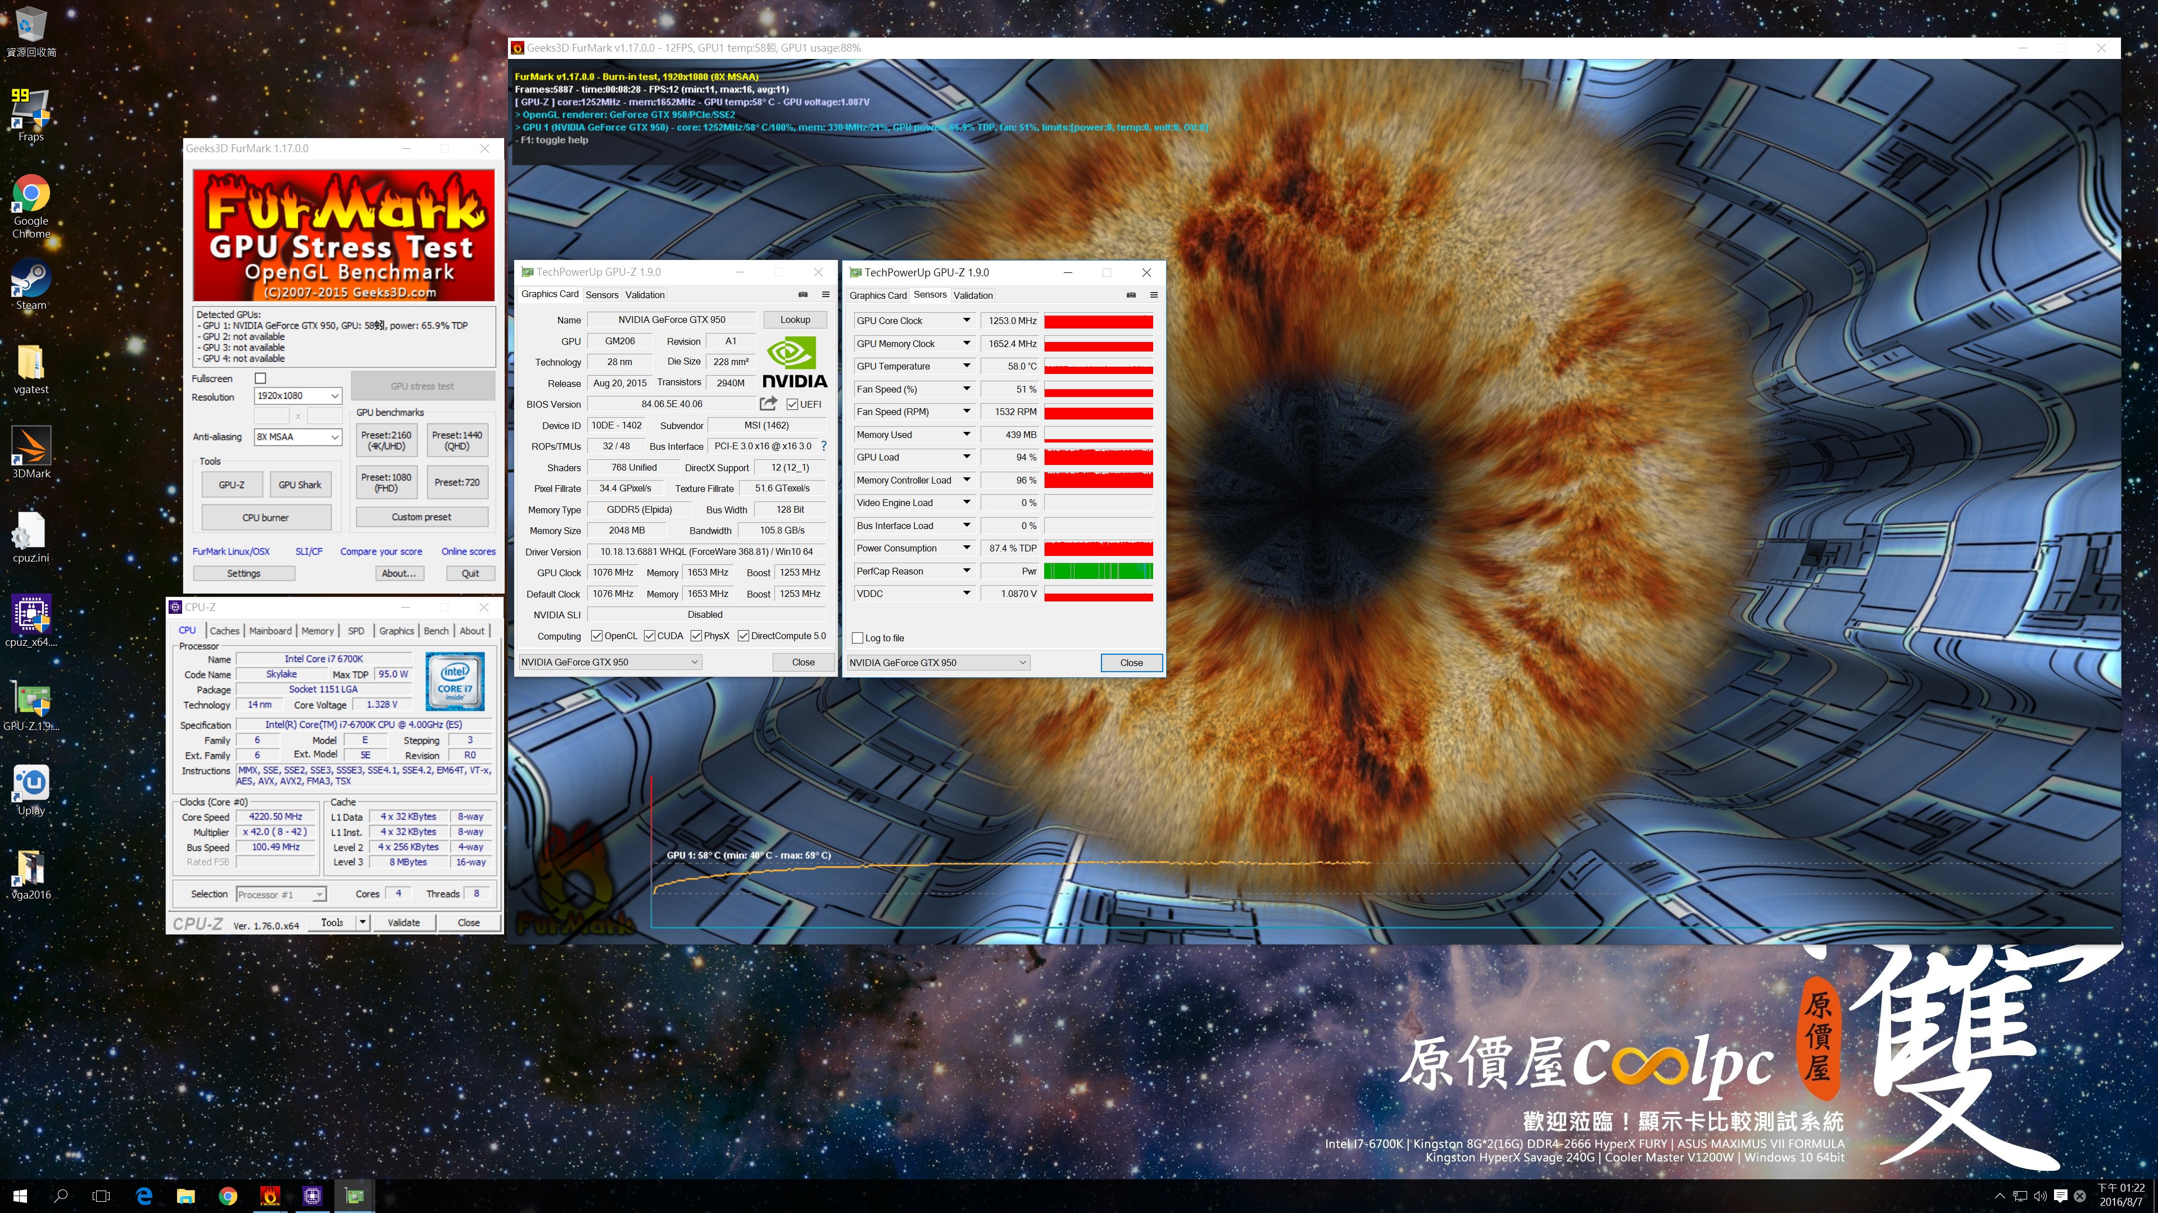Click the camera icon in GPU-Z Sensors window
The image size is (2158, 1213).
point(1131,295)
